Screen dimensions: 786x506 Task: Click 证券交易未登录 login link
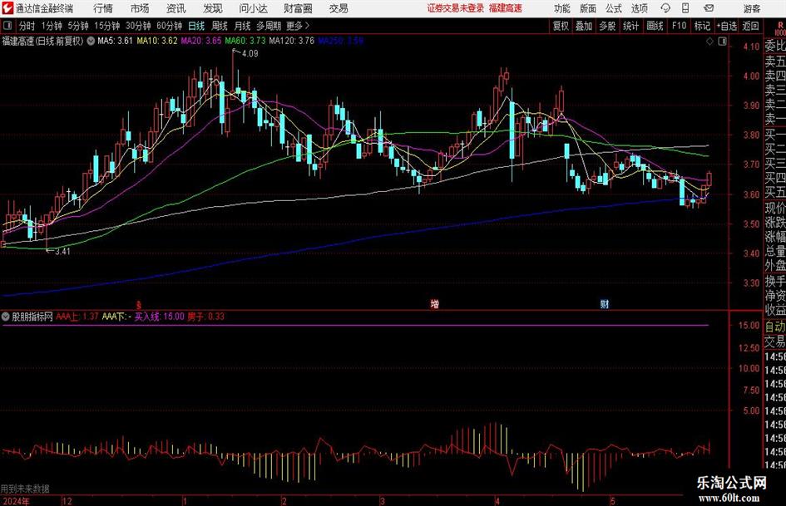[x=456, y=8]
